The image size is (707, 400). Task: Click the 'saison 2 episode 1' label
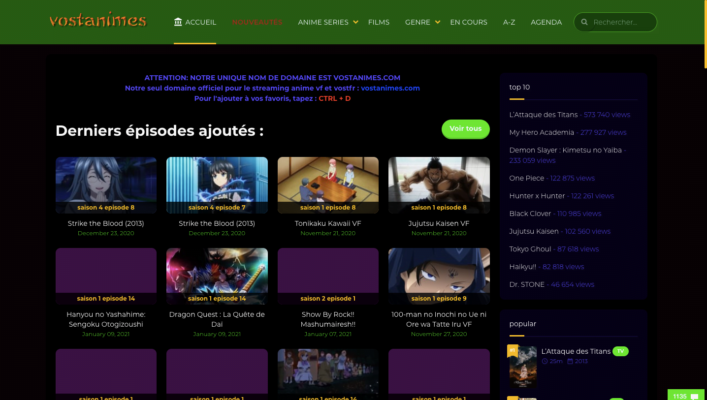tap(328, 299)
